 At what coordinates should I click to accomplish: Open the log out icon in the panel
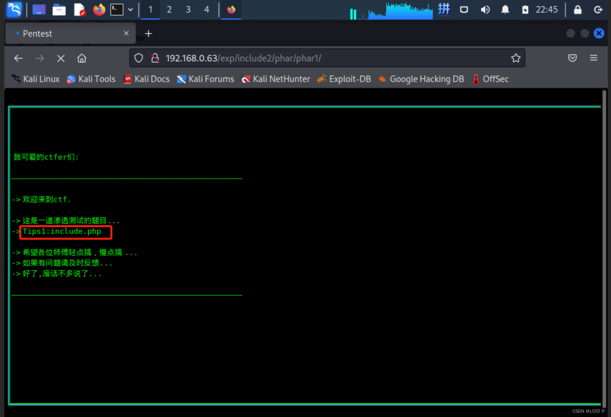598,9
